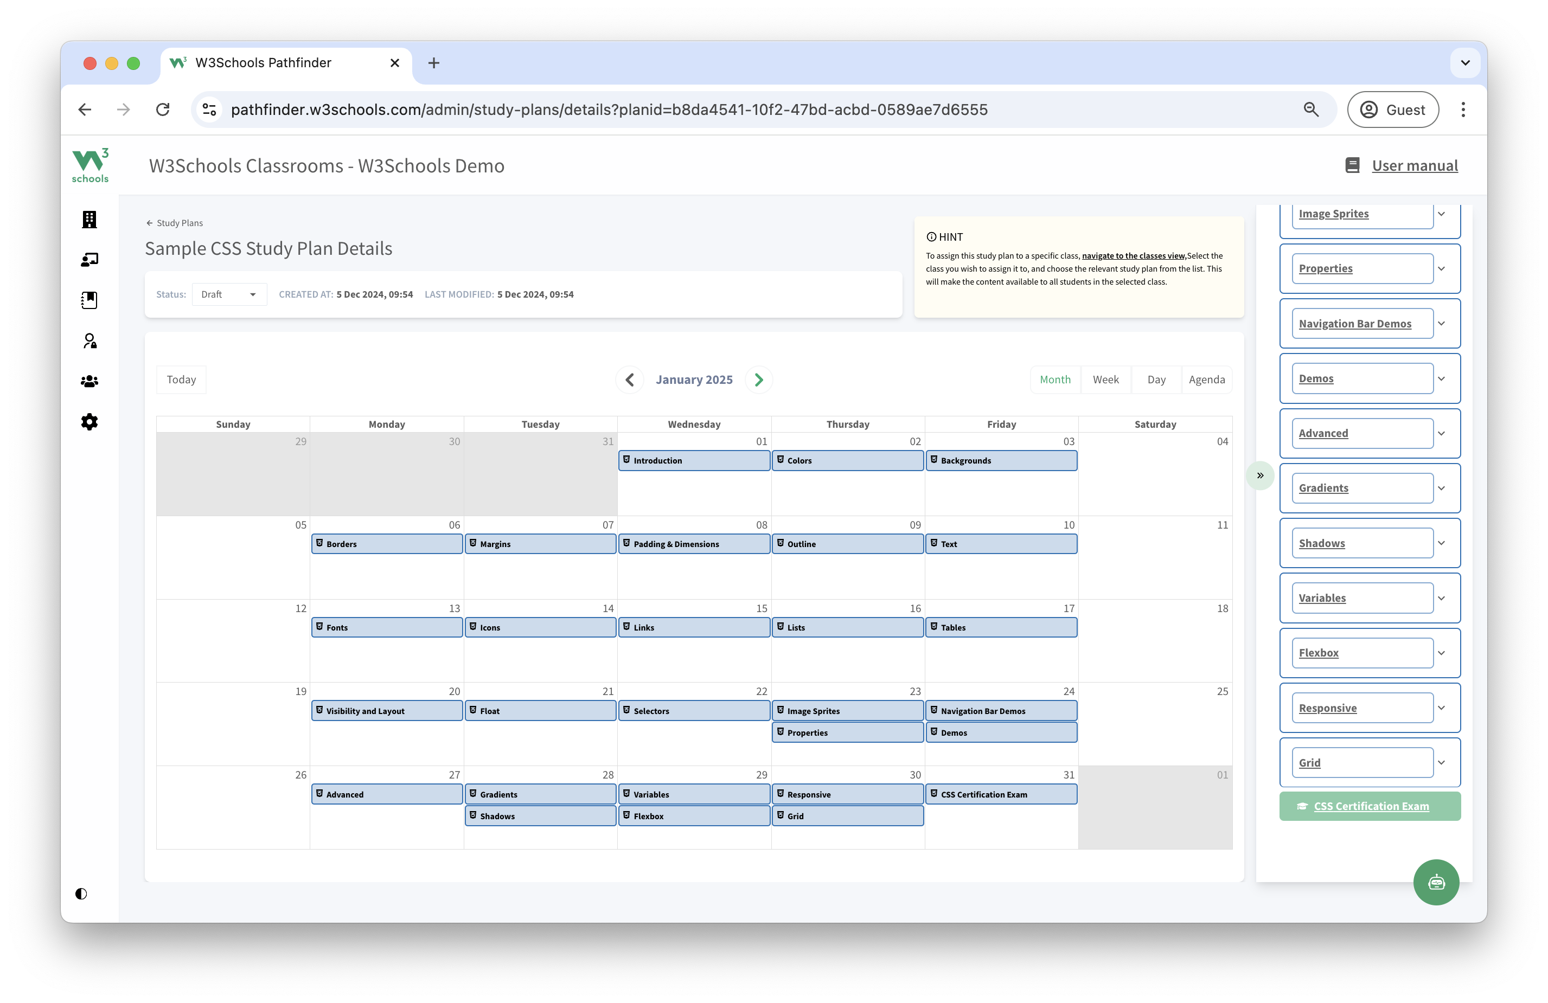
Task: Open the Status Draft dropdown
Action: [x=229, y=294]
